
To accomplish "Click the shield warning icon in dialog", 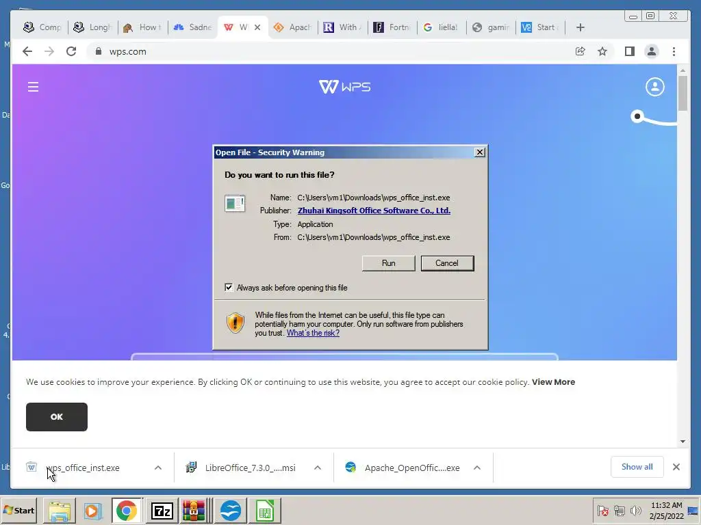I will (x=235, y=323).
